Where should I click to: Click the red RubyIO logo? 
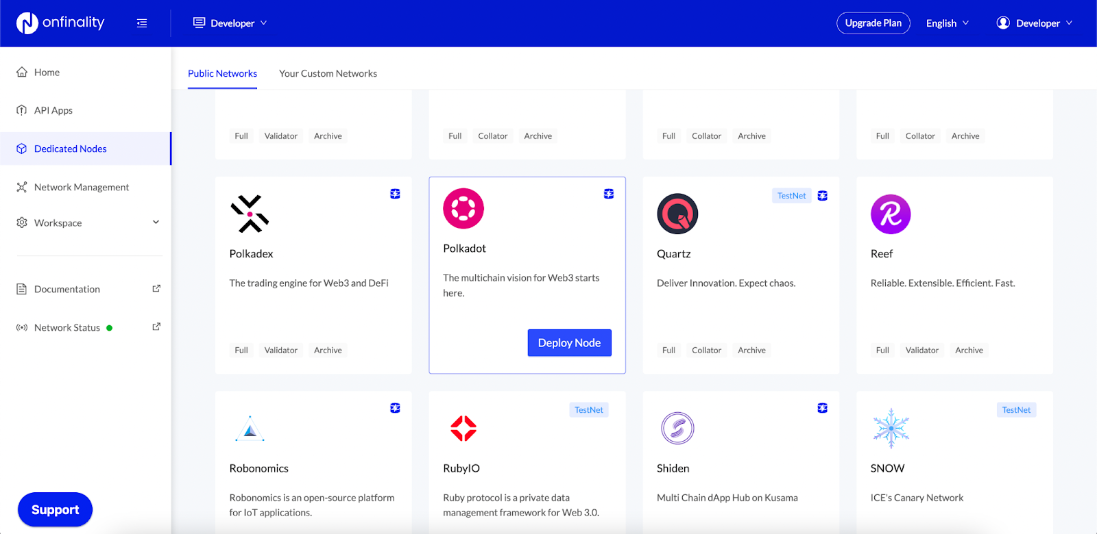463,429
